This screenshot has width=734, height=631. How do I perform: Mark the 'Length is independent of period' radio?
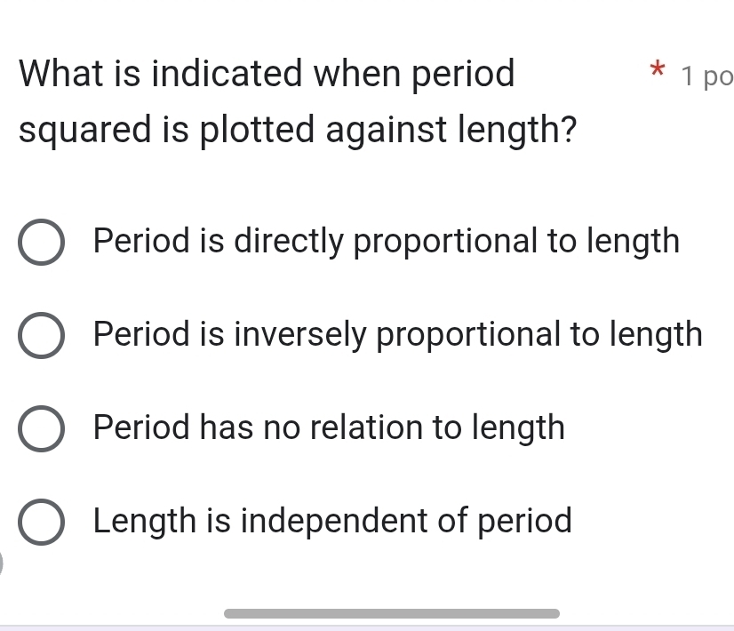click(x=41, y=522)
